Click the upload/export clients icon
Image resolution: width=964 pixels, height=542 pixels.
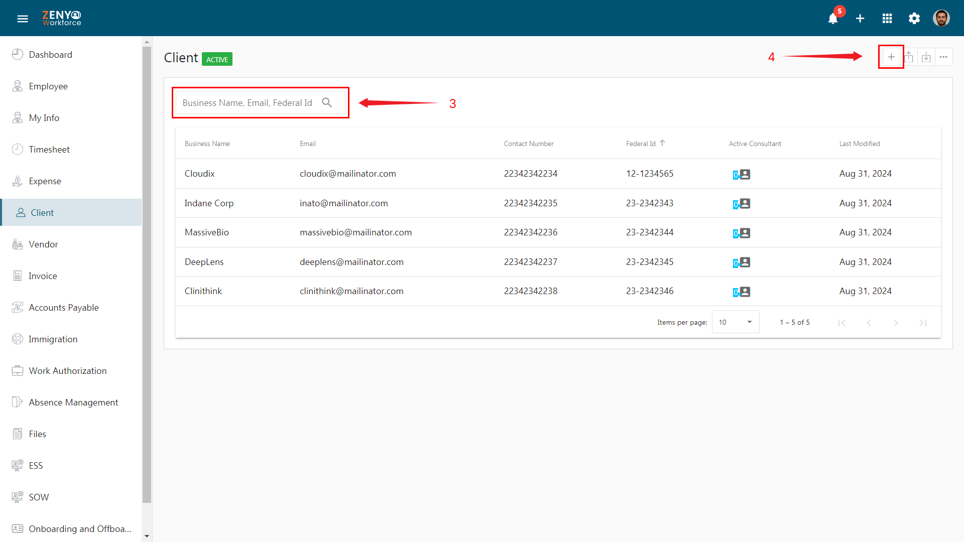[x=909, y=57]
